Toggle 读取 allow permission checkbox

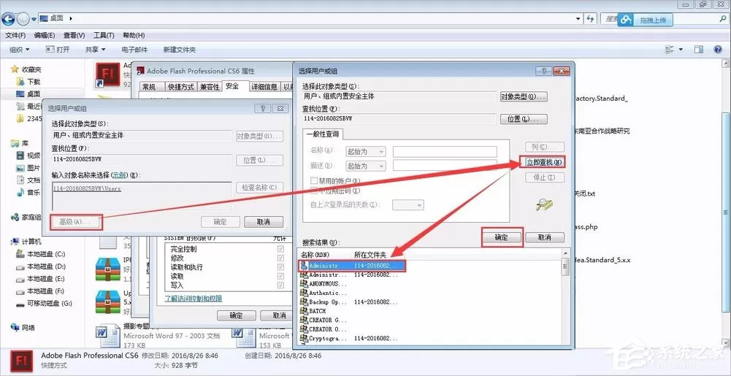(x=280, y=276)
